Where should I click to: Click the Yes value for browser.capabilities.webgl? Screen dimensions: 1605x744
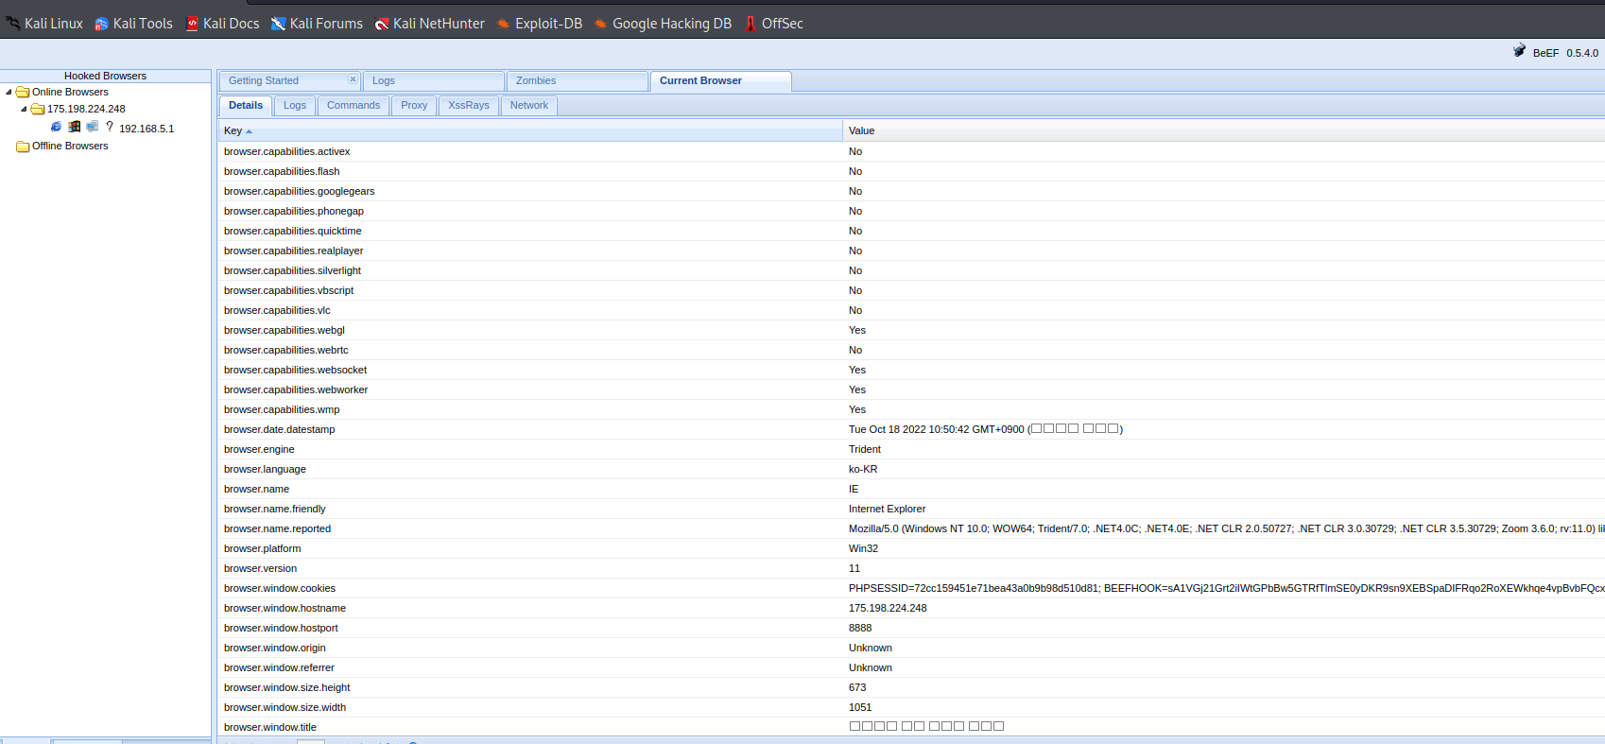click(857, 330)
